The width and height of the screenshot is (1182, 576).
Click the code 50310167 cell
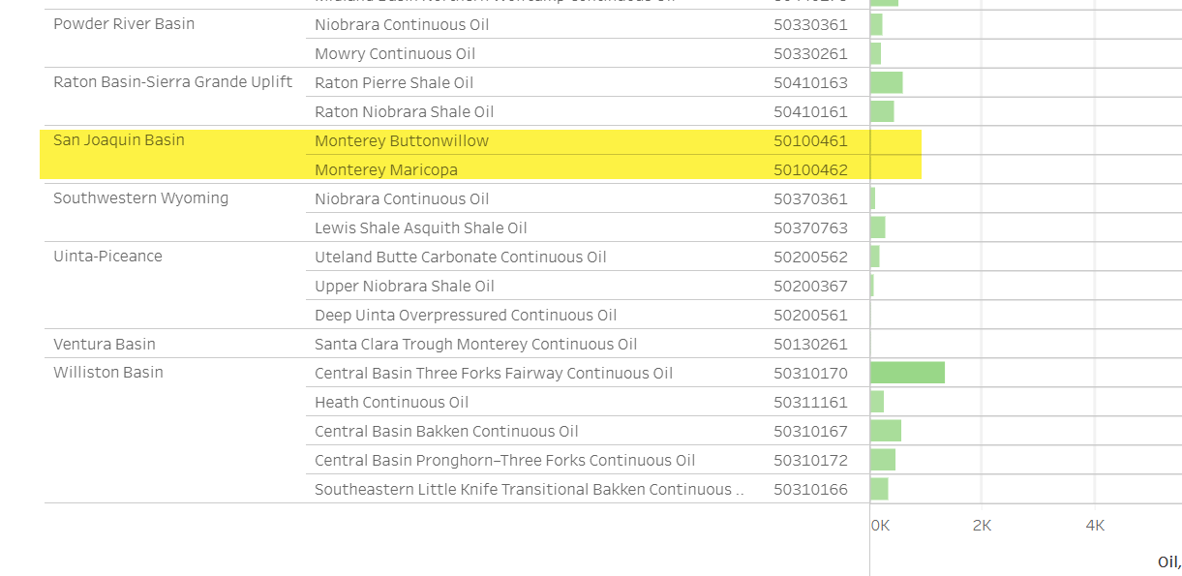810,432
